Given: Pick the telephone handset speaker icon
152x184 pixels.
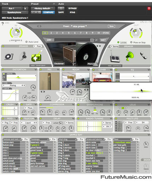Looking at the screenshot, I should pyautogui.click(x=144, y=56).
